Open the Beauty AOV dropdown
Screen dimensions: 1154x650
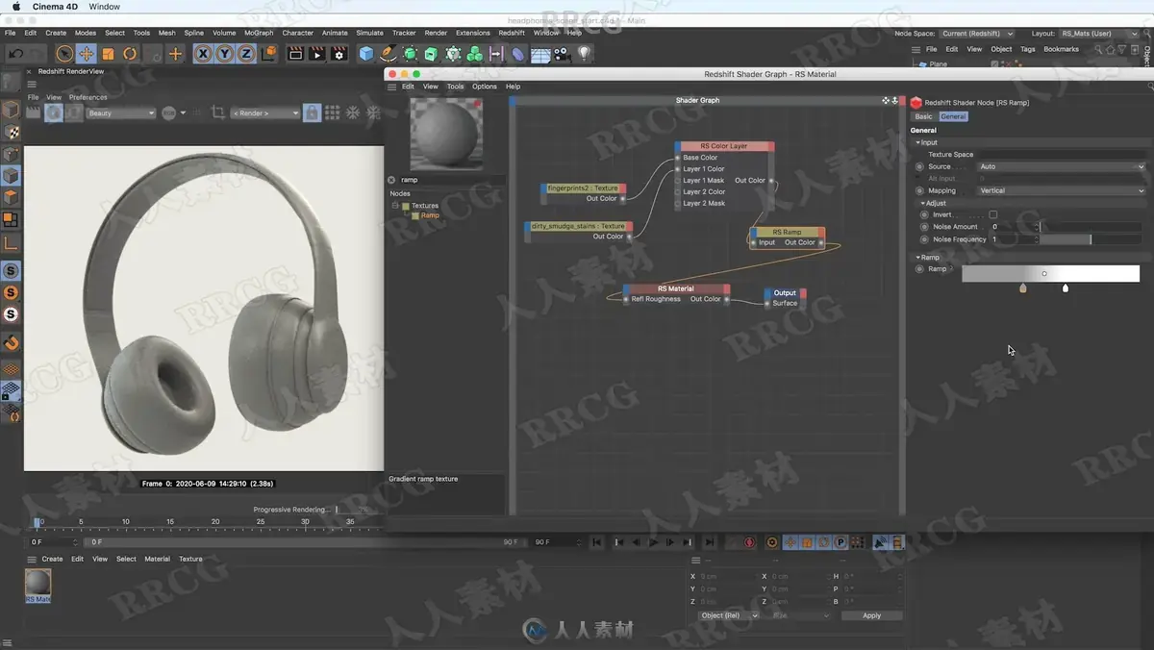coord(120,112)
